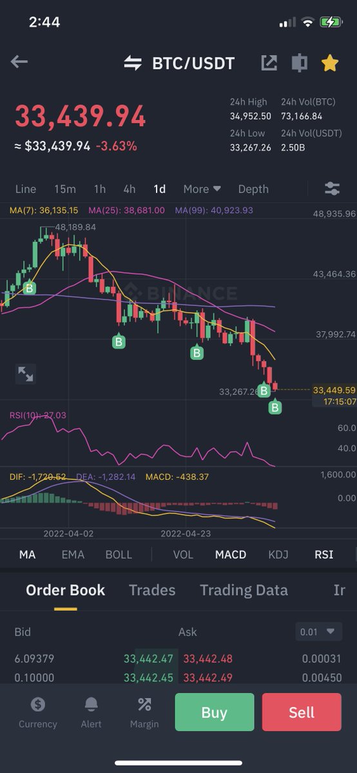The height and width of the screenshot is (773, 357).
Task: Select the 1d interval
Action: tap(159, 189)
